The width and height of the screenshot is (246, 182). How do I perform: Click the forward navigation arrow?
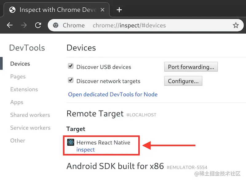pos(24,25)
